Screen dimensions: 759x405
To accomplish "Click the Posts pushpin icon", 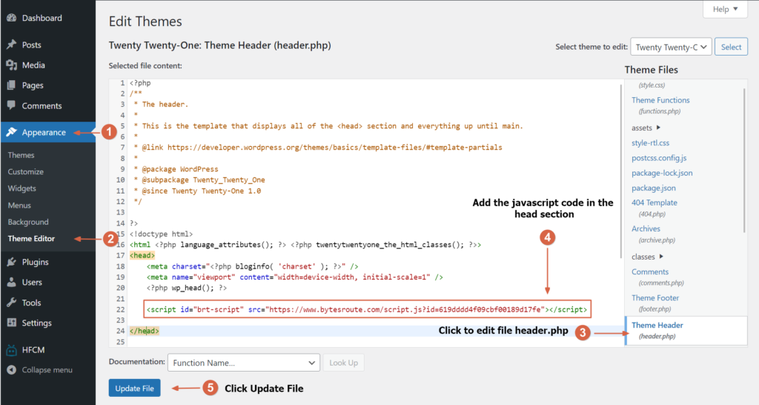I will [x=12, y=45].
